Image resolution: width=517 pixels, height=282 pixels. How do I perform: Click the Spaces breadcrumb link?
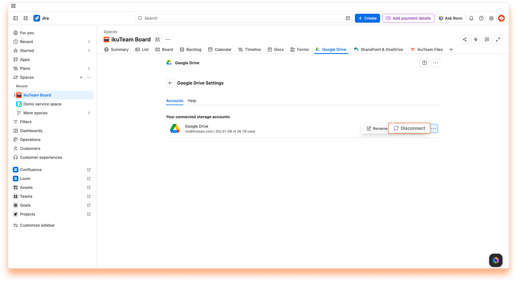110,32
